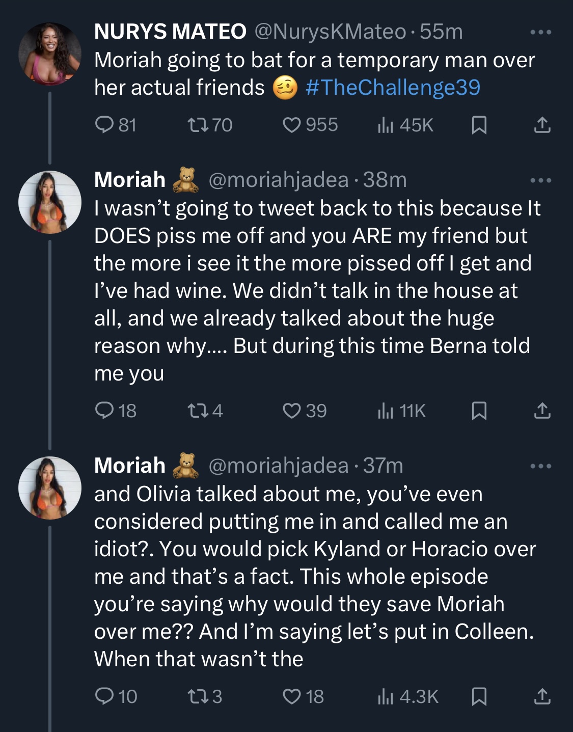This screenshot has width=573, height=732.
Task: Reply to Moriah's tweet with 10 replies
Action: (116, 696)
